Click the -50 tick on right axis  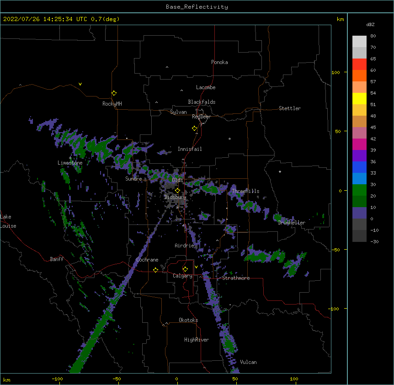tap(335, 250)
